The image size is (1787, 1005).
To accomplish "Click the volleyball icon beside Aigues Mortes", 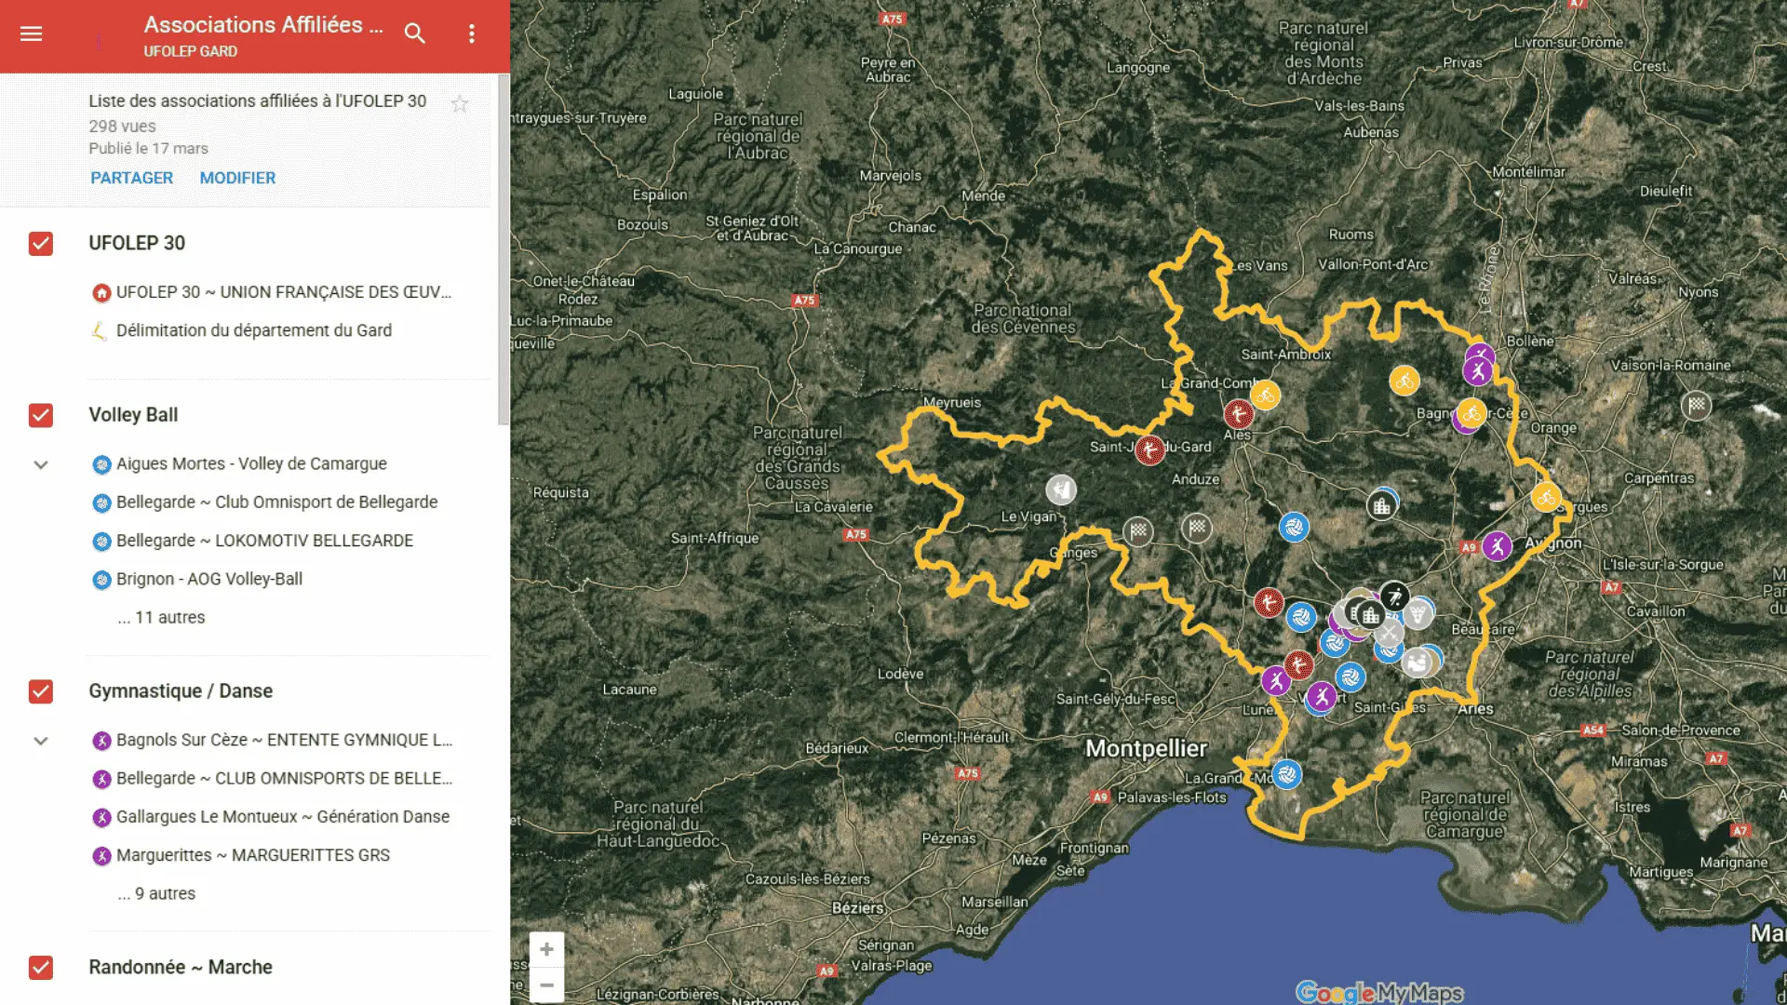I will pos(101,464).
